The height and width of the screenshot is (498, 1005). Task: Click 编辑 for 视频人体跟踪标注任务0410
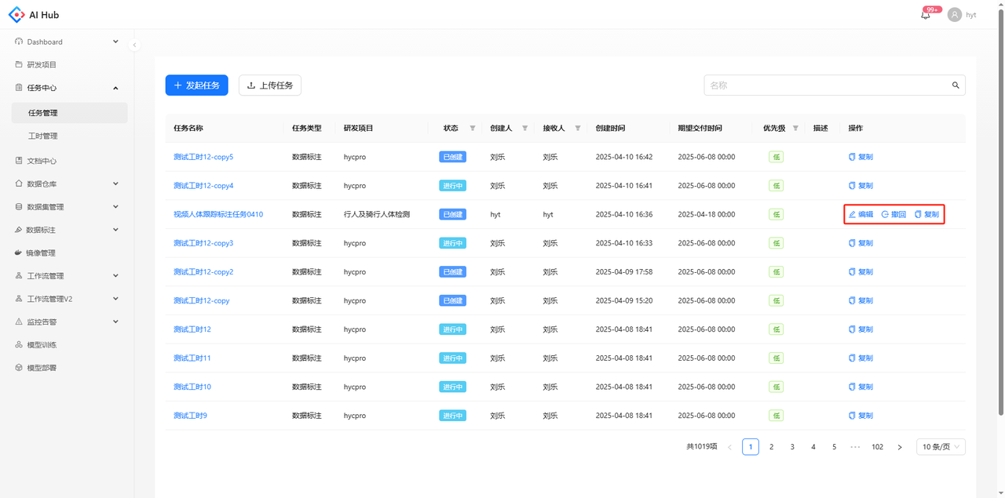[861, 214]
